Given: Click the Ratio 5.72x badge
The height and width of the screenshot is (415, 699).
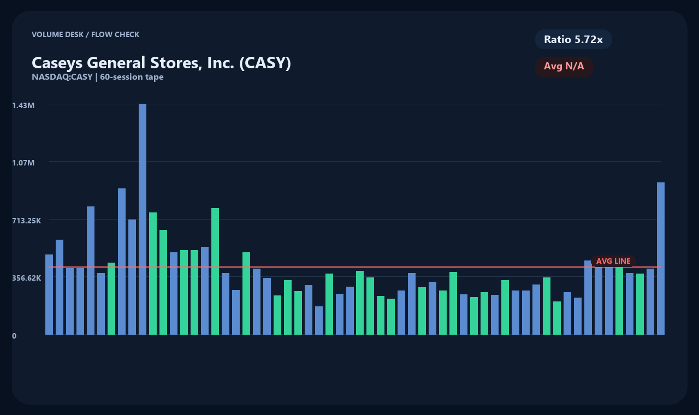Looking at the screenshot, I should click(x=573, y=39).
